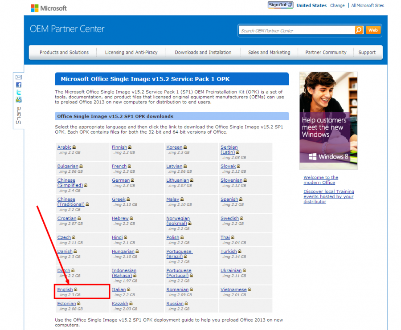Viewport: 401px width, 330px height.
Task: Click Change next to United States
Action: 337,6
